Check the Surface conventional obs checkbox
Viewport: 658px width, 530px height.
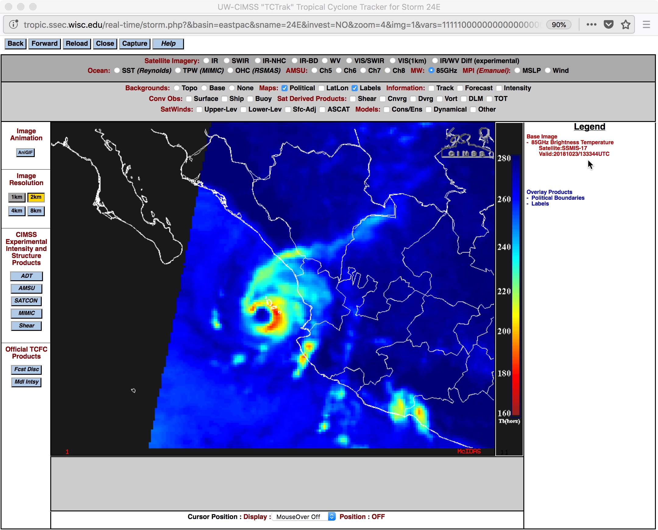tap(189, 99)
